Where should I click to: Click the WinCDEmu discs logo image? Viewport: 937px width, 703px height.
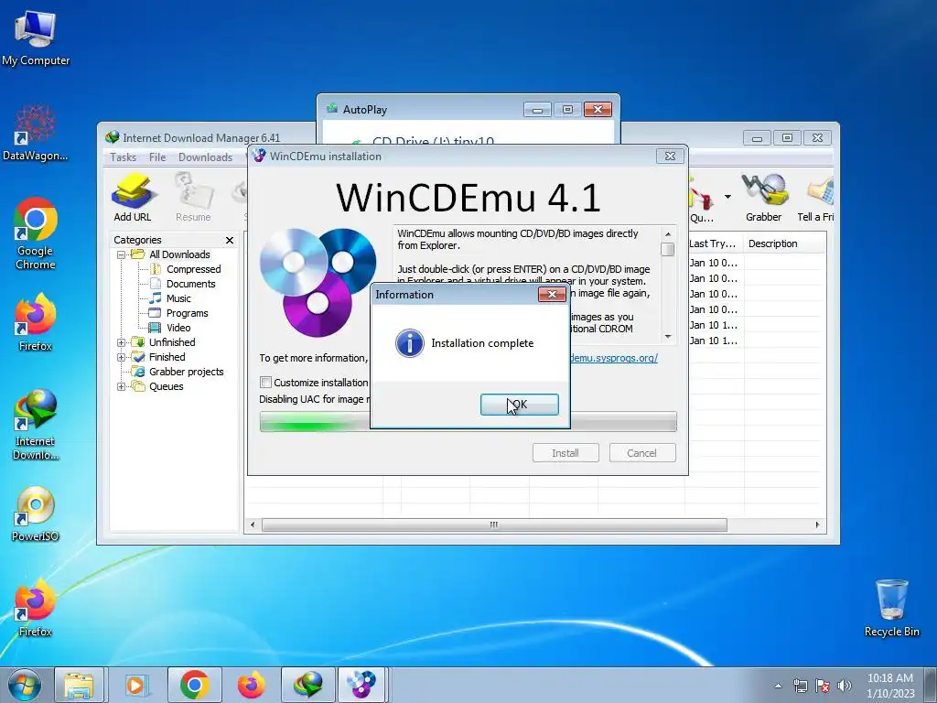pyautogui.click(x=318, y=282)
